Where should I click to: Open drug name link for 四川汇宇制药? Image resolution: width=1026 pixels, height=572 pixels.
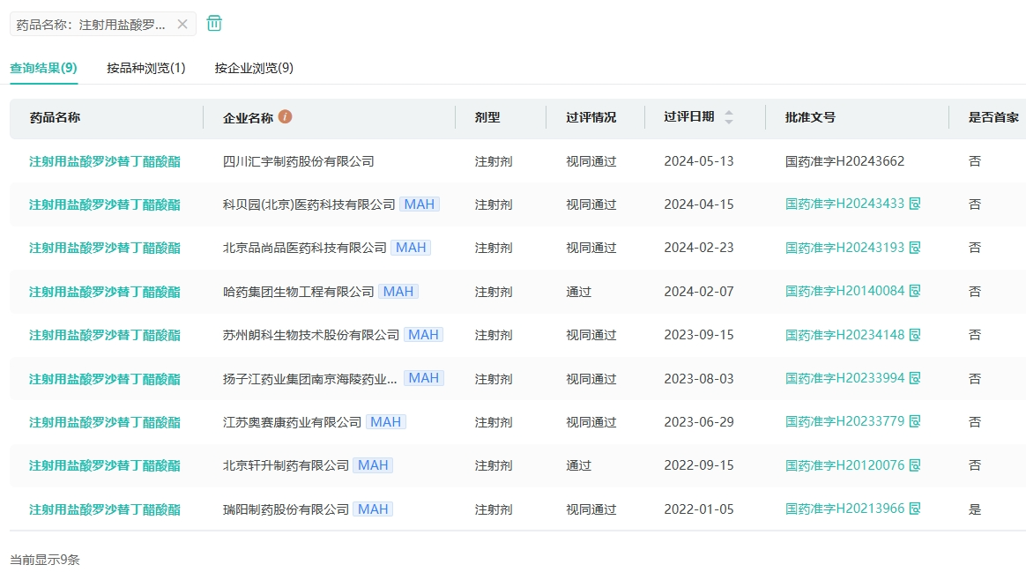[x=105, y=161]
